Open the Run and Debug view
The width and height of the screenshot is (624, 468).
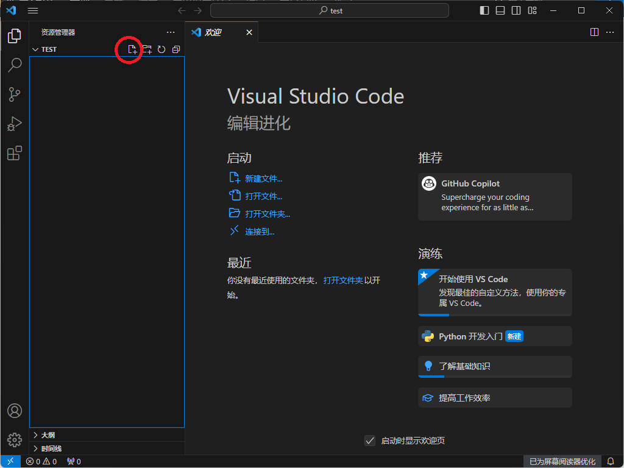point(15,124)
